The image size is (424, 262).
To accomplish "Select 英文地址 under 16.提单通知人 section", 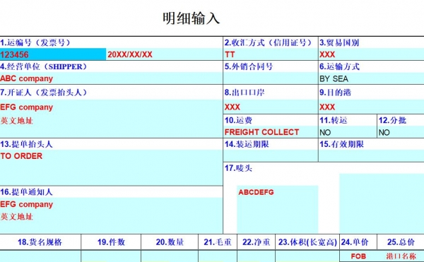I will 16,217.
